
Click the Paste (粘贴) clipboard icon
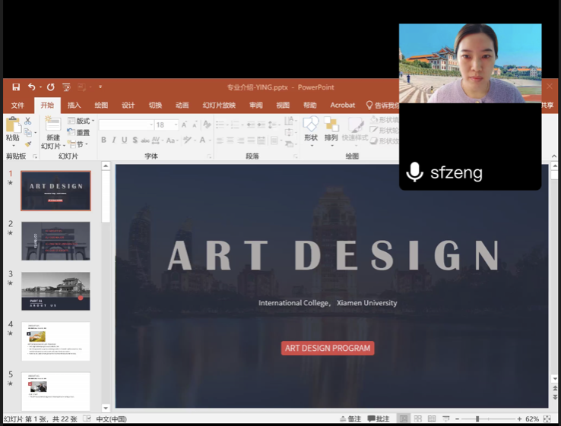[x=12, y=129]
